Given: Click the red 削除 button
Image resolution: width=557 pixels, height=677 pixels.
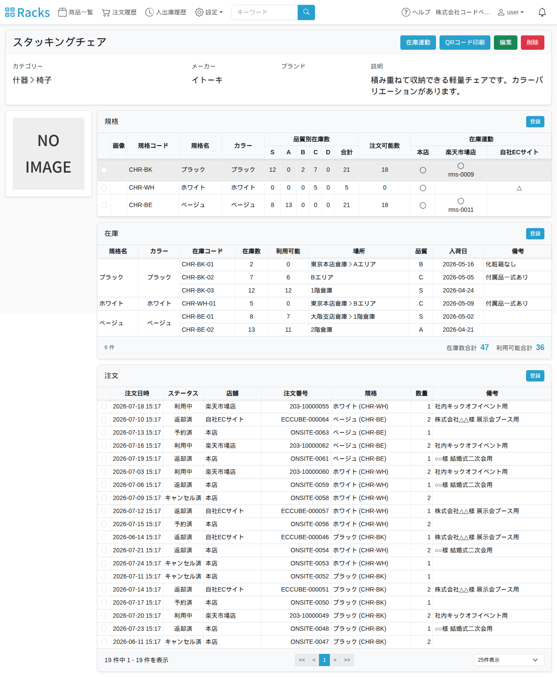Looking at the screenshot, I should [x=533, y=42].
